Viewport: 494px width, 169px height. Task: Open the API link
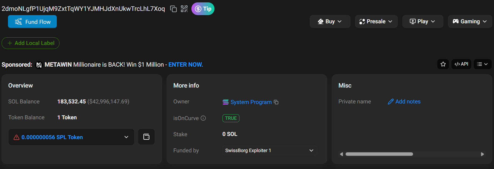(x=461, y=64)
